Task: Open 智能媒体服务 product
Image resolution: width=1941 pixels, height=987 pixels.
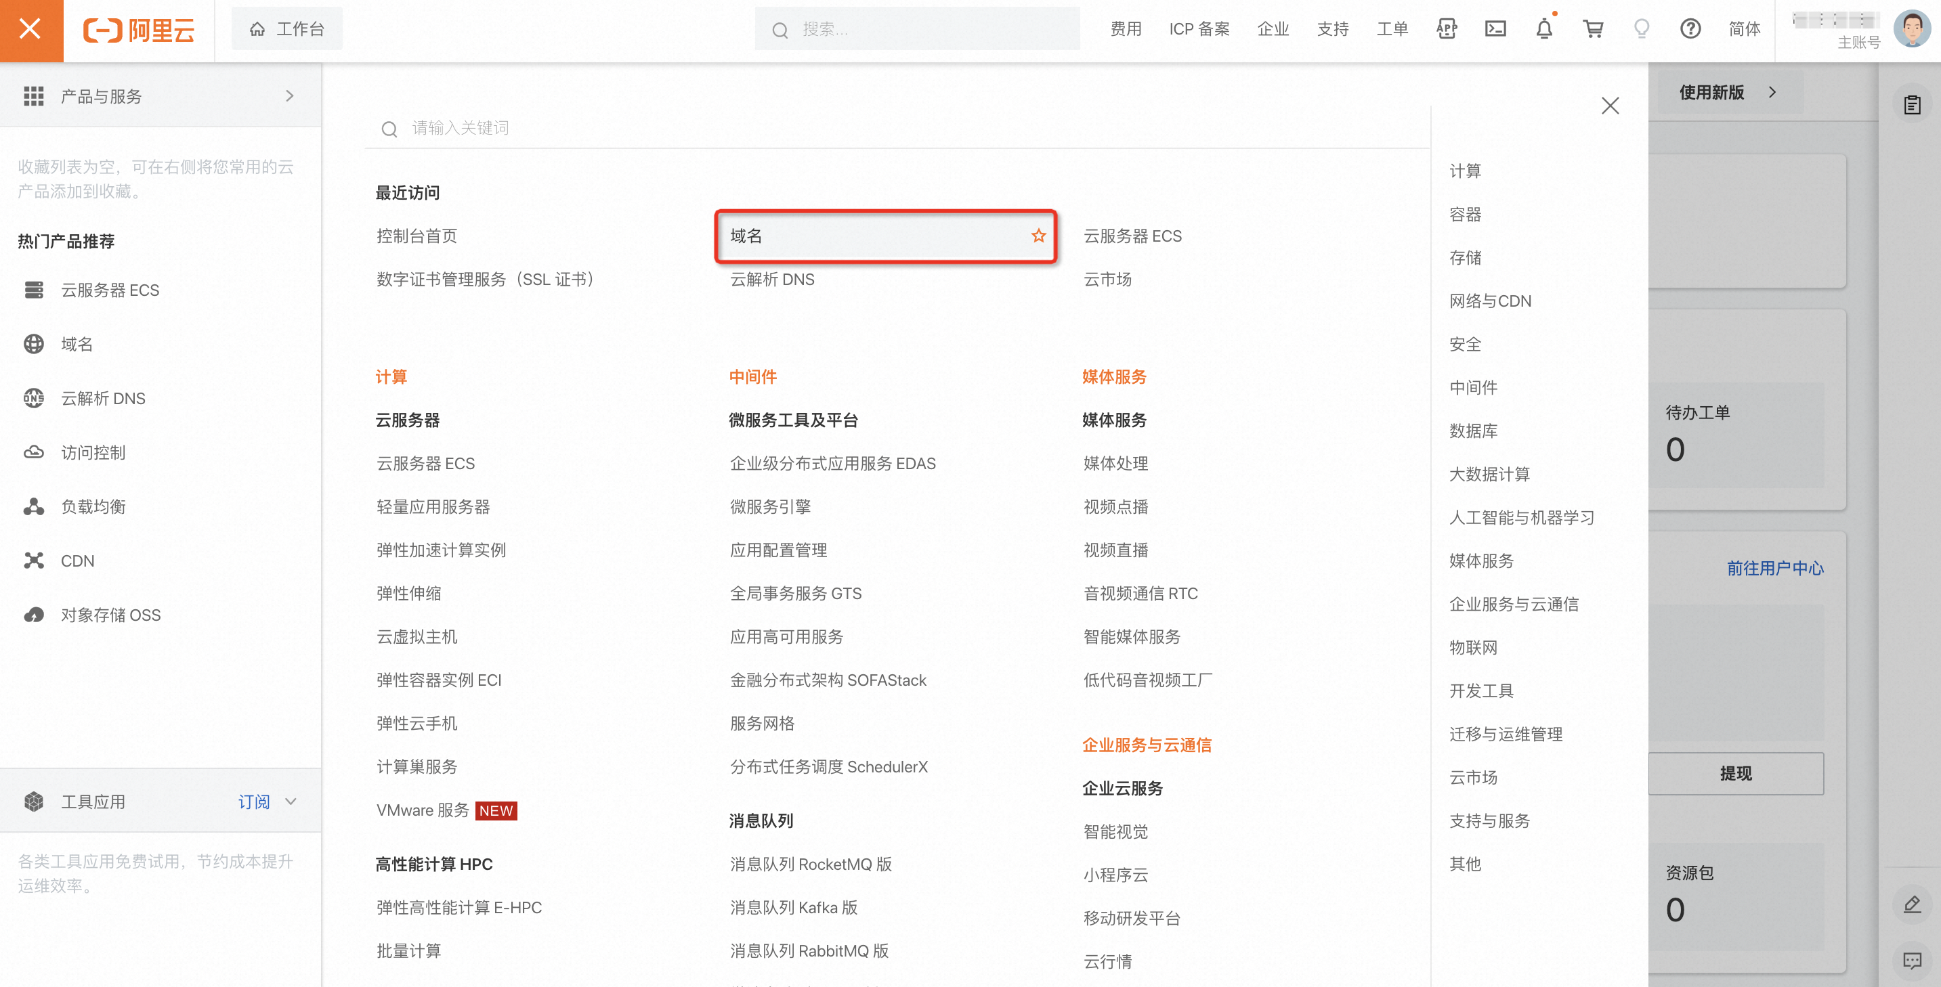Action: pos(1132,636)
